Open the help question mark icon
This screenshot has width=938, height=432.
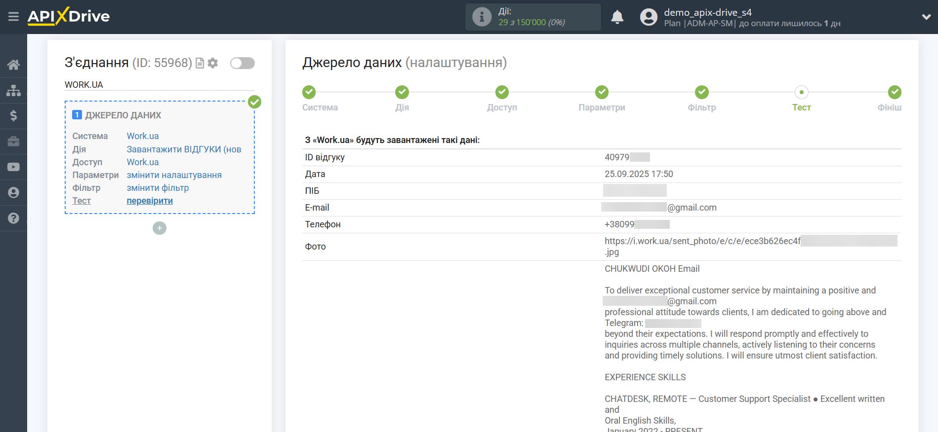coord(13,218)
